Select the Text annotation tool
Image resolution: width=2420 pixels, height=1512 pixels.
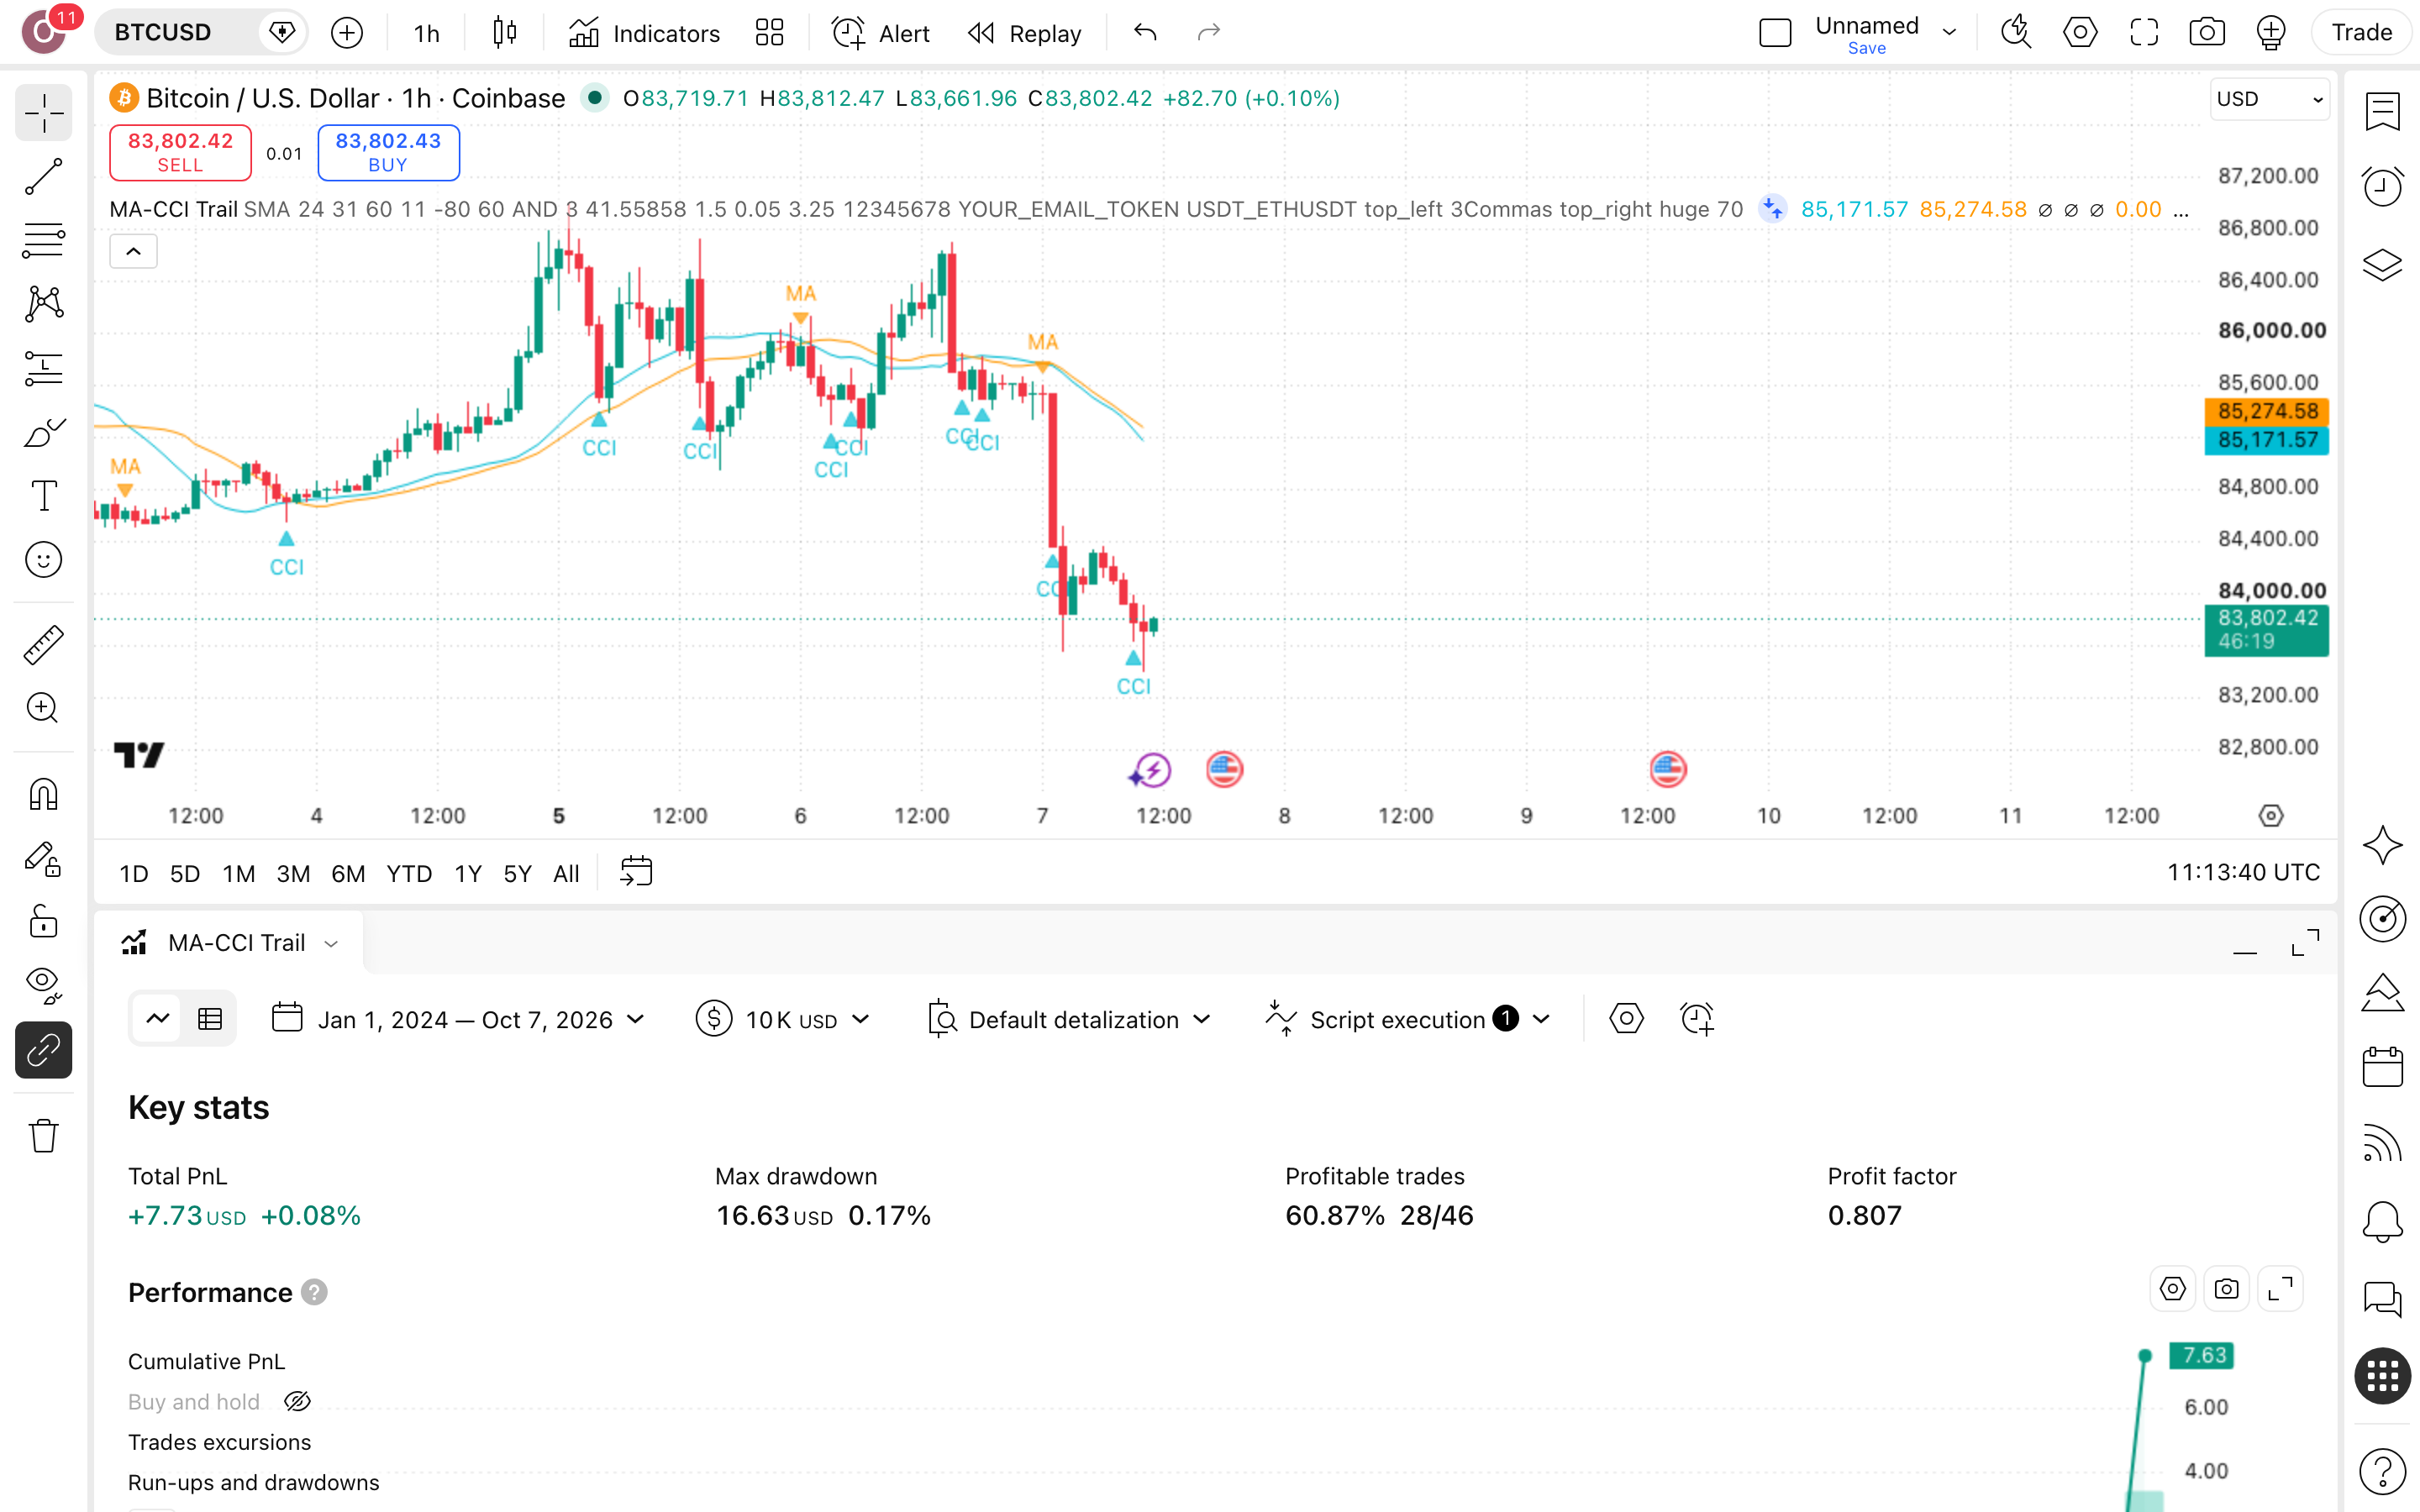point(43,496)
